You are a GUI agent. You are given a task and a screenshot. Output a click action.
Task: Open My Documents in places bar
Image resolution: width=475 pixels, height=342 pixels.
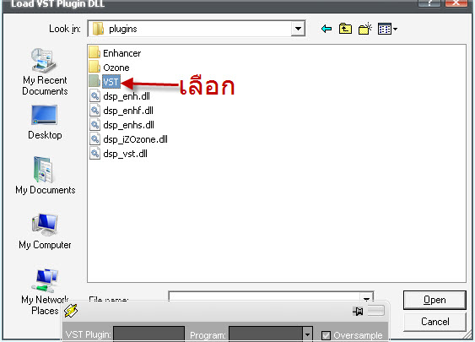(x=45, y=176)
